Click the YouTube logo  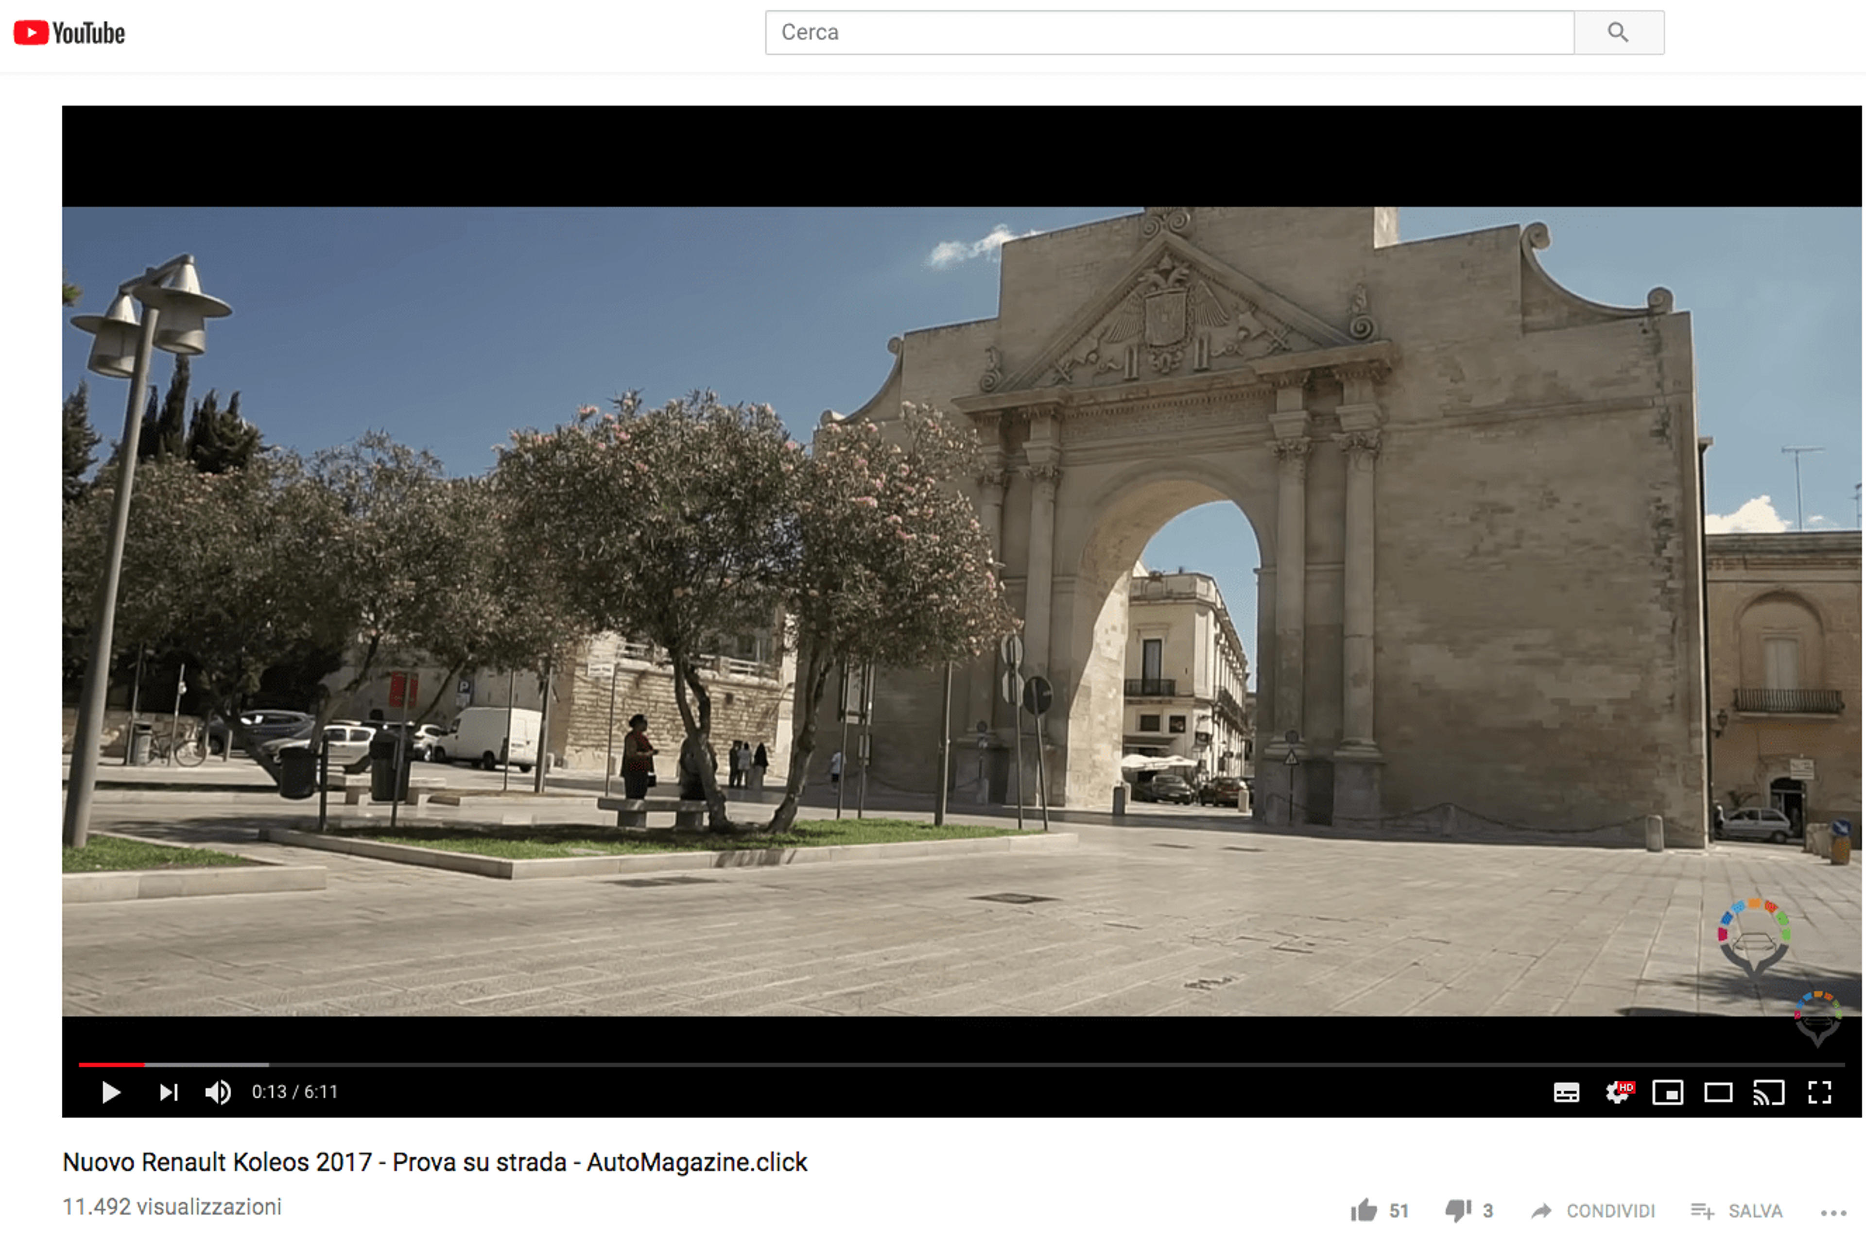[x=69, y=33]
